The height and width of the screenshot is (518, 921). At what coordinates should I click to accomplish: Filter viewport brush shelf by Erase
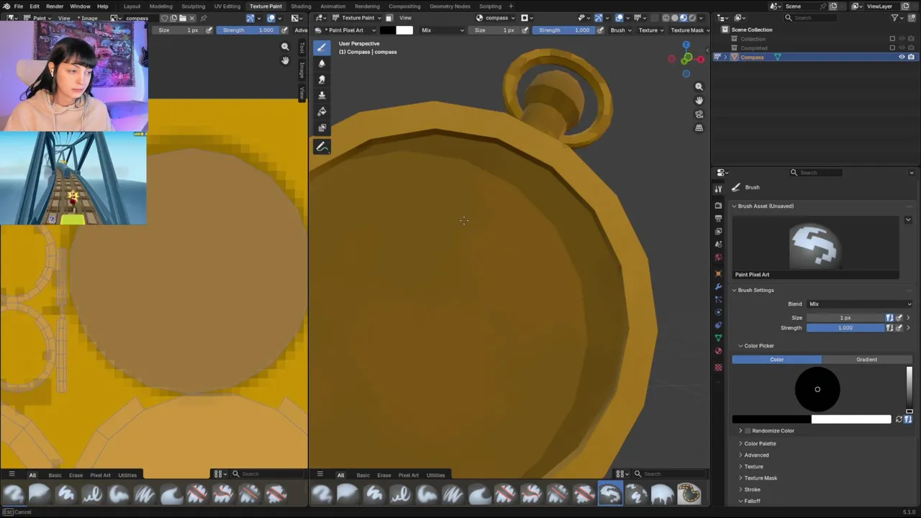pos(384,475)
